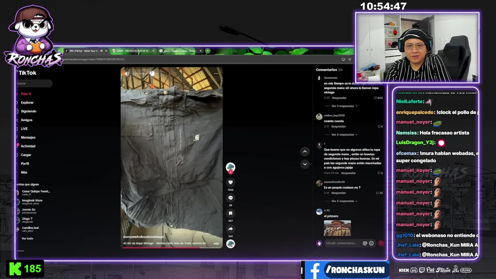Open Para ti feed in sidebar
496x279 pixels.
pos(26,94)
